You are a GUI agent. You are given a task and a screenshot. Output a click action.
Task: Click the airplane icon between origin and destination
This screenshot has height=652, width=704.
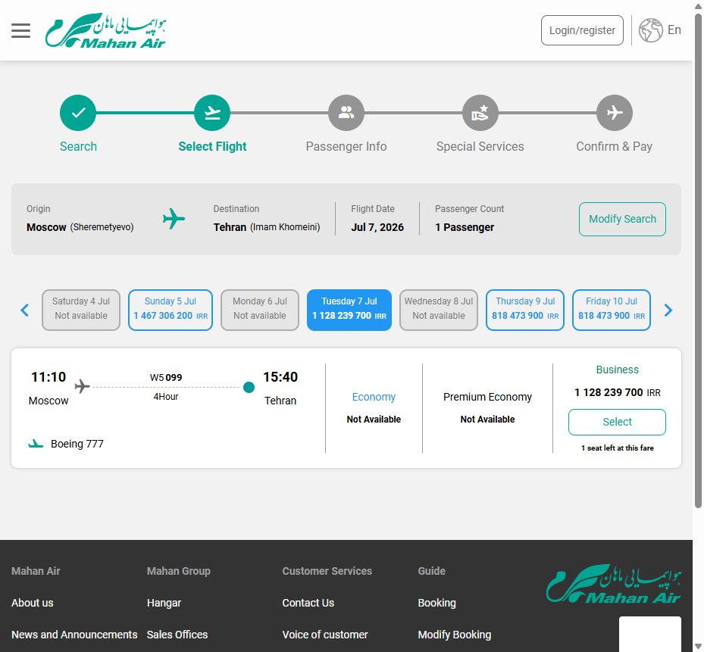pos(174,219)
